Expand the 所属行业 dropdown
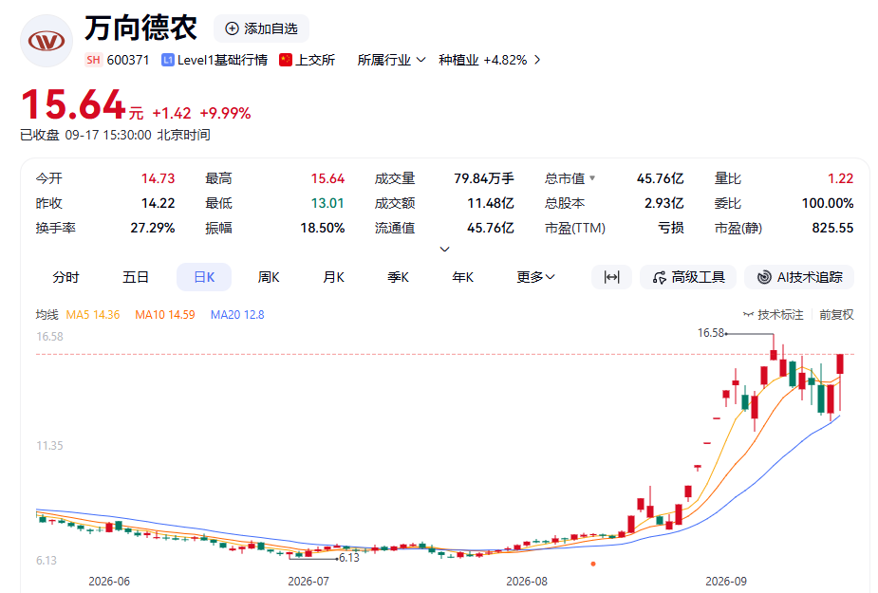The height and width of the screenshot is (593, 878). pyautogui.click(x=391, y=60)
